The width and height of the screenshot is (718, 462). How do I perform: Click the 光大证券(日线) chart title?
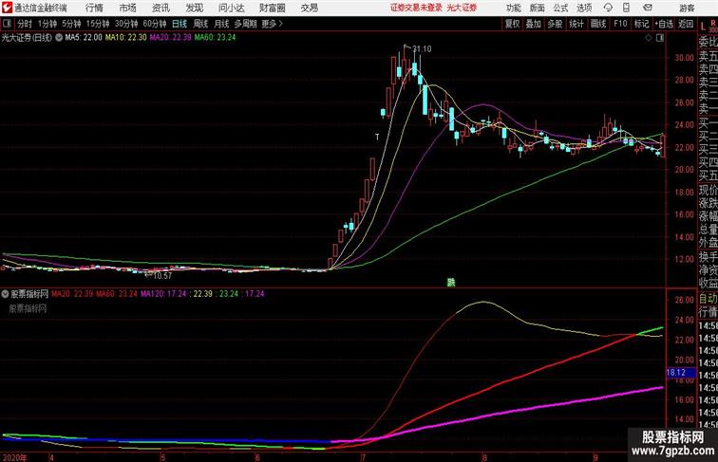click(x=27, y=38)
